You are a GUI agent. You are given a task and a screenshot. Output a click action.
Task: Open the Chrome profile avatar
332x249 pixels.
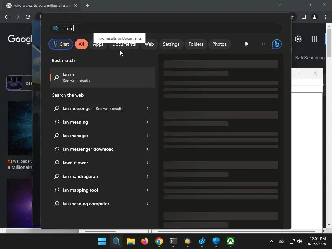point(314,17)
